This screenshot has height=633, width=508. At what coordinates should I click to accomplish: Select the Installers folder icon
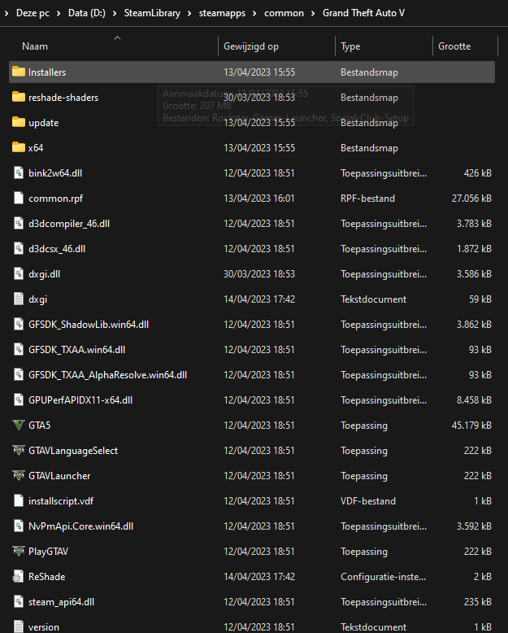(x=20, y=72)
